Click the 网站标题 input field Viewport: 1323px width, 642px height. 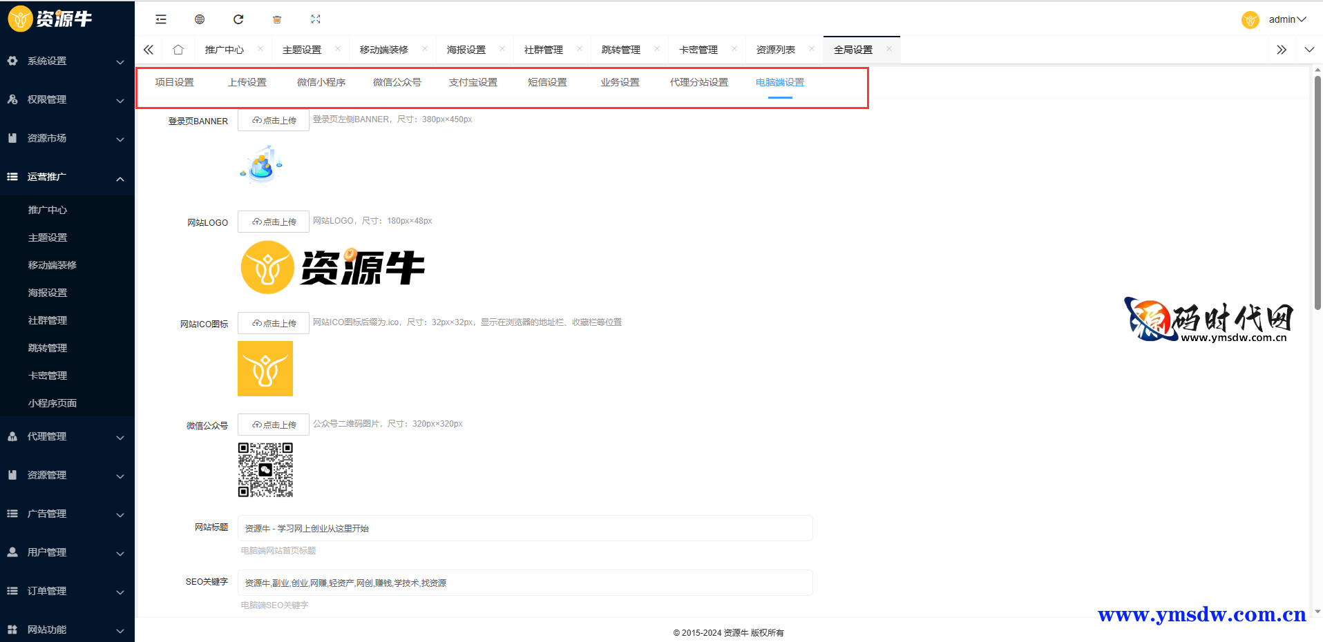pyautogui.click(x=525, y=528)
